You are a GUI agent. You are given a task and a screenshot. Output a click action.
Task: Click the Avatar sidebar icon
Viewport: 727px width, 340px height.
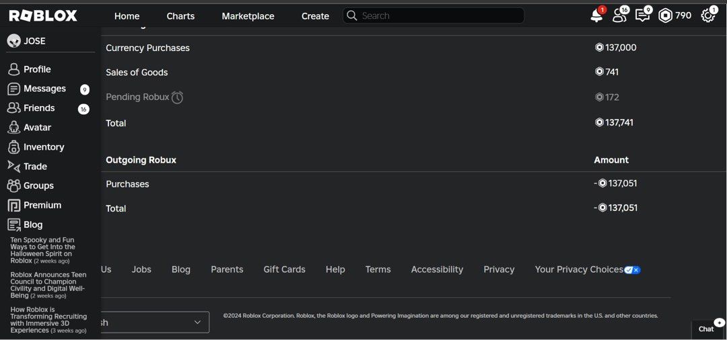pos(14,128)
